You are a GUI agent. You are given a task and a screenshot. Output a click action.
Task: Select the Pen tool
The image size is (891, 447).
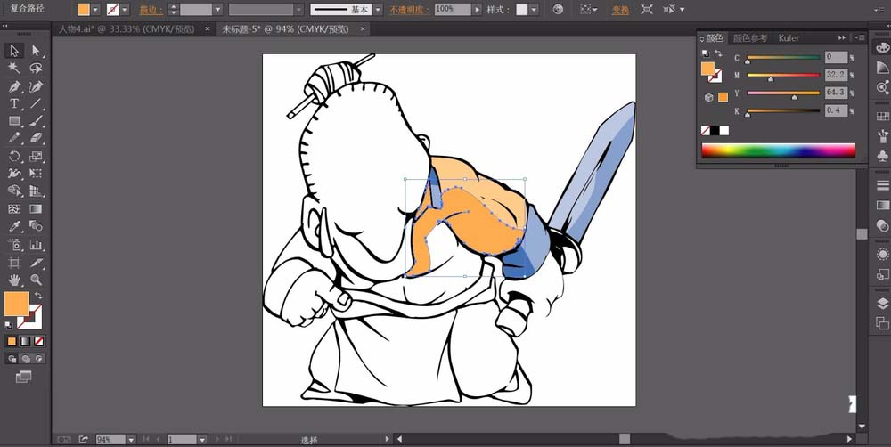click(x=14, y=86)
